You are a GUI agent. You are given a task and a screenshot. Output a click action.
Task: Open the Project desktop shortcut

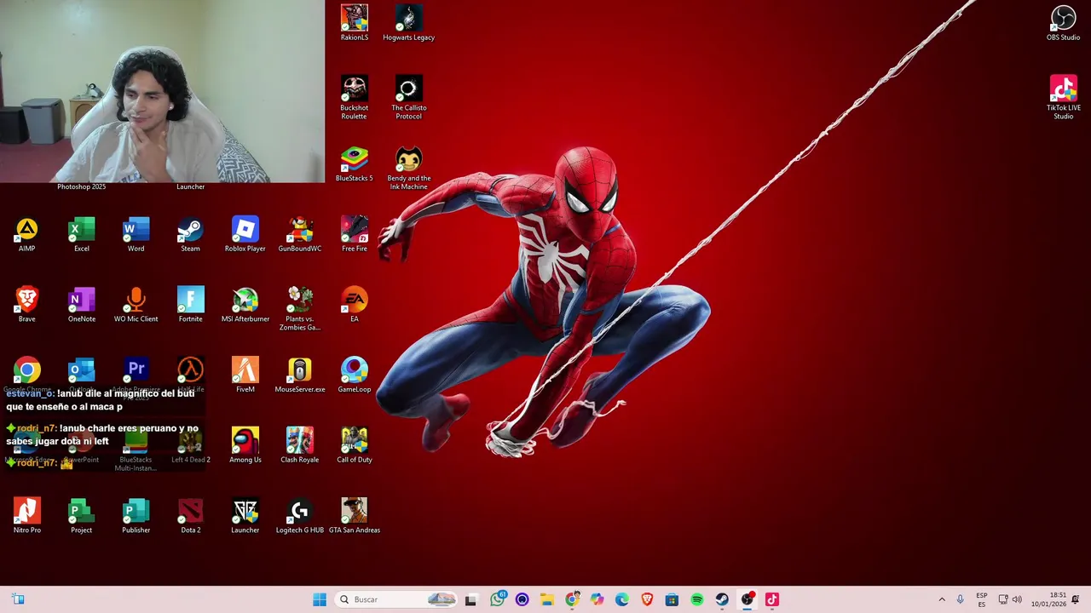tap(82, 516)
